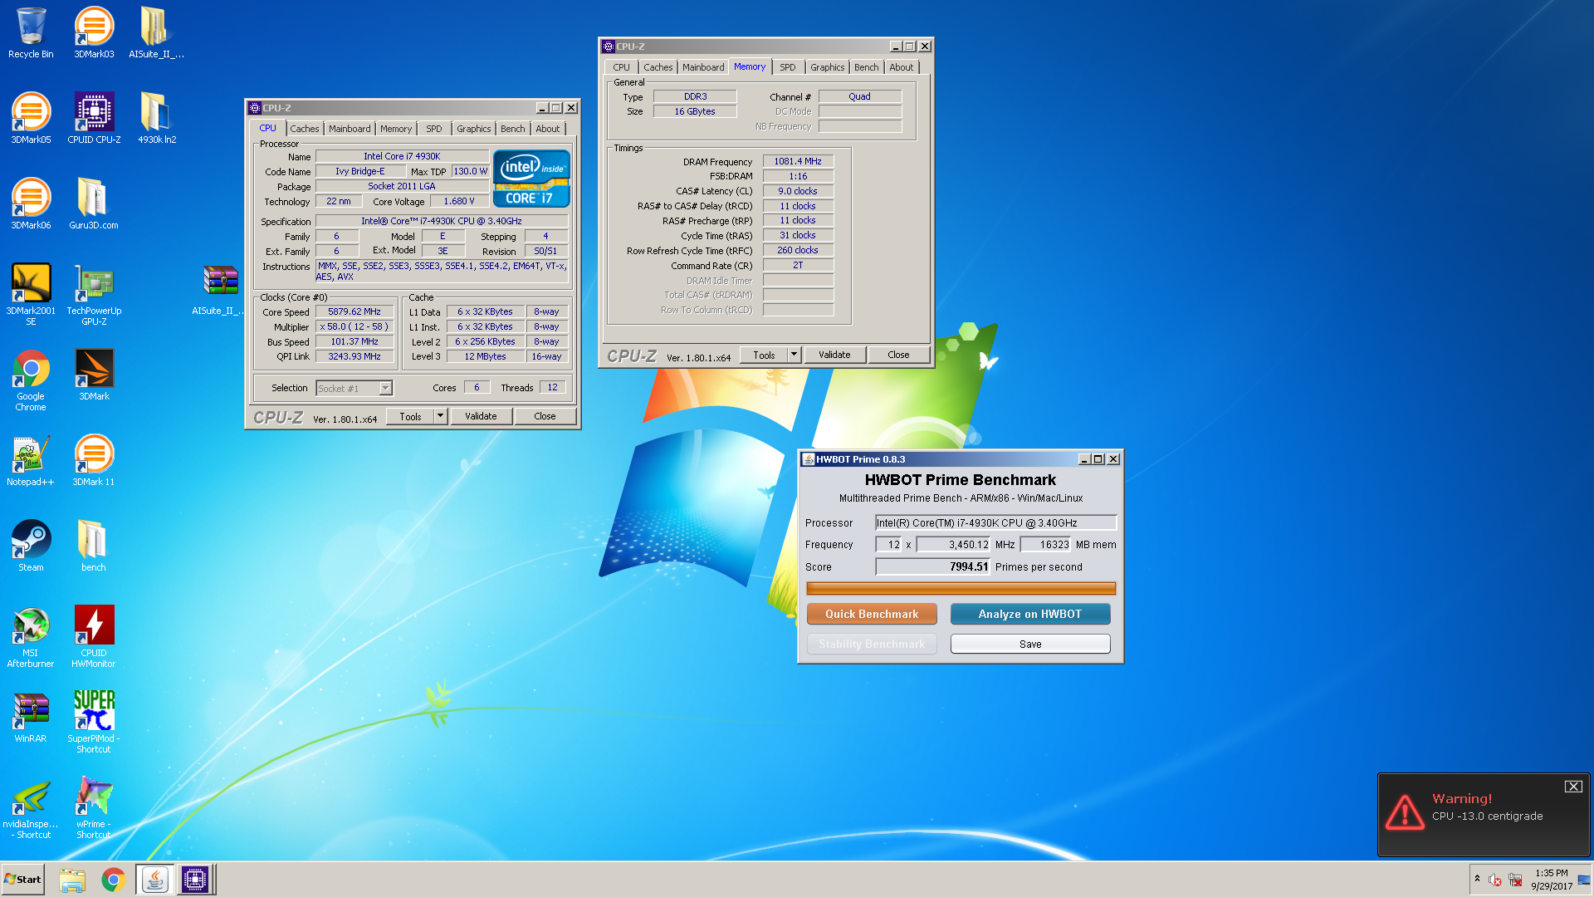
Task: Click the Score field showing 7994.51
Action: [x=933, y=566]
